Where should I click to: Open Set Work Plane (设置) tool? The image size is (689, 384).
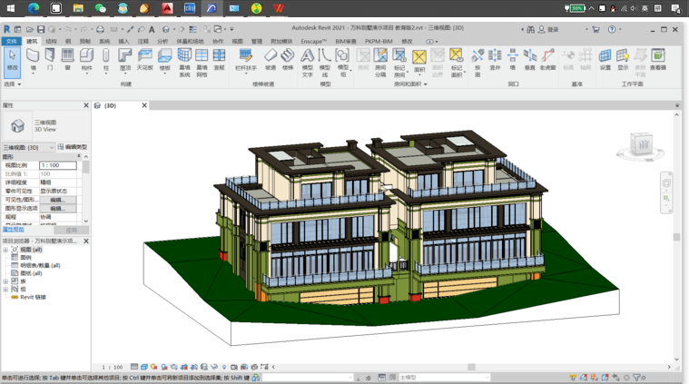pos(605,59)
